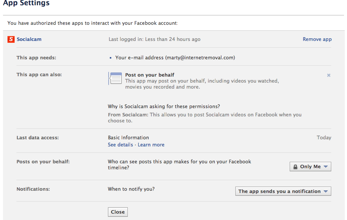The height and width of the screenshot is (220, 347).
Task: Open the Socialcam app name link
Action: coord(29,39)
